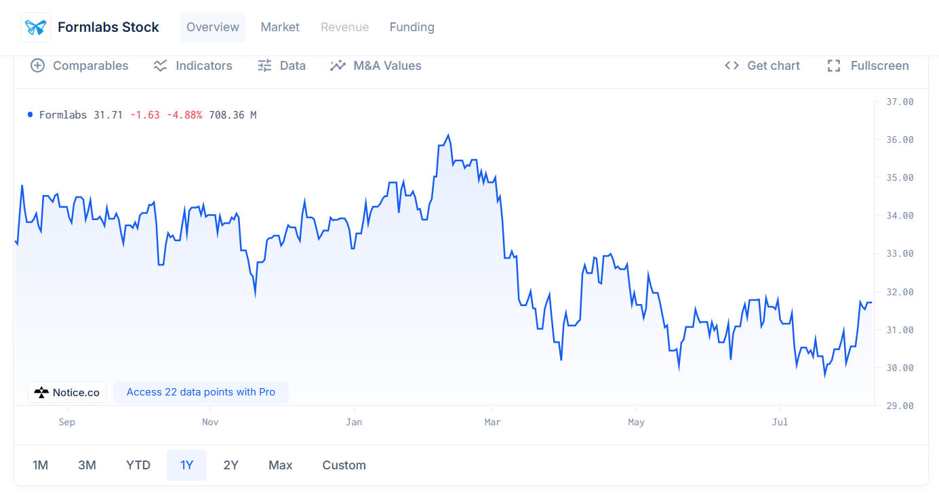Open the Indicators menu

[x=193, y=66]
